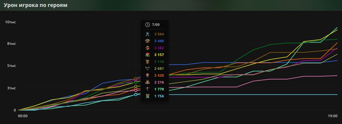Click hero icon next to 3 116
This screenshot has height=124, width=342.
click(148, 61)
